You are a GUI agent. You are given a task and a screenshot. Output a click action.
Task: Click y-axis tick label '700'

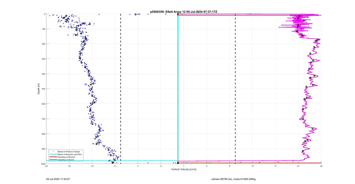43,119
